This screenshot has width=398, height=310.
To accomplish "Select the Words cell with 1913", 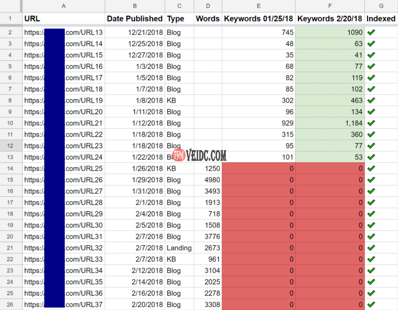I will pyautogui.click(x=208, y=202).
